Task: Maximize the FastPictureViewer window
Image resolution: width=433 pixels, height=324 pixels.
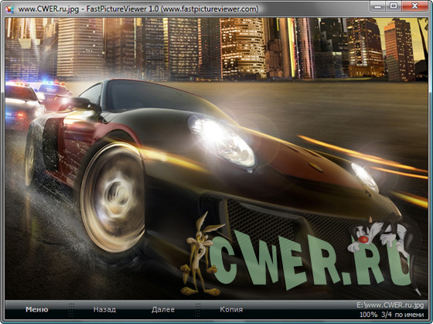Action: [394, 6]
